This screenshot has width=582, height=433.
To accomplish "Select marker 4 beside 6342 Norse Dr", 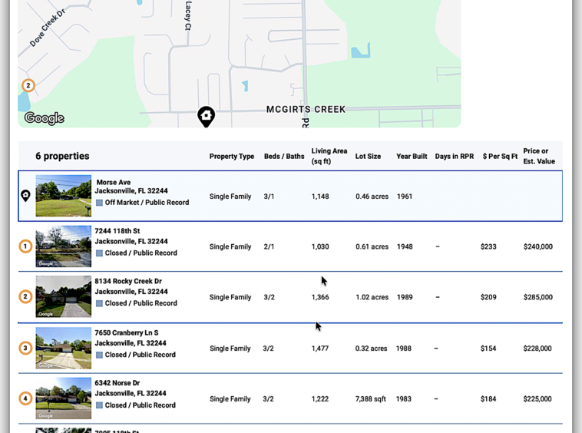I will [25, 398].
